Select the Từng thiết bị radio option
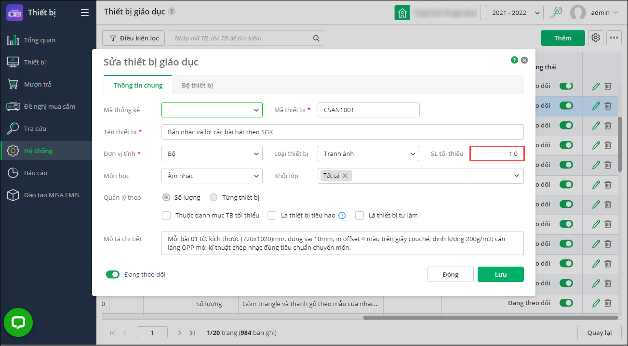The width and height of the screenshot is (628, 346). pyautogui.click(x=214, y=197)
